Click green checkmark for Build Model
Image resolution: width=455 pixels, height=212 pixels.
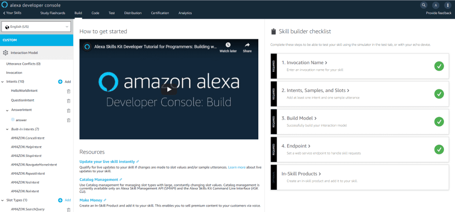[439, 122]
